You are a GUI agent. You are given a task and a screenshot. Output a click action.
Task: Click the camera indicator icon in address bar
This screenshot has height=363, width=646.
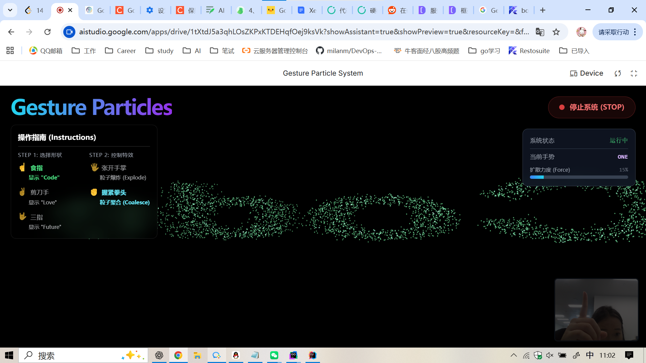(x=69, y=32)
